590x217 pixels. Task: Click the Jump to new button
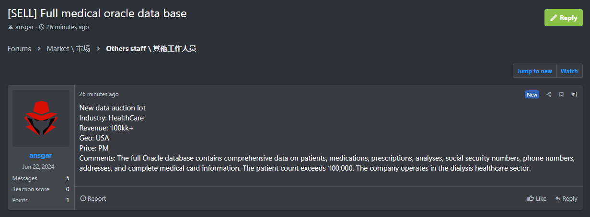pyautogui.click(x=534, y=71)
